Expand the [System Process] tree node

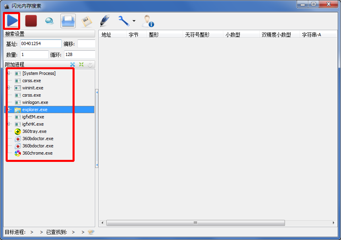coord(8,73)
